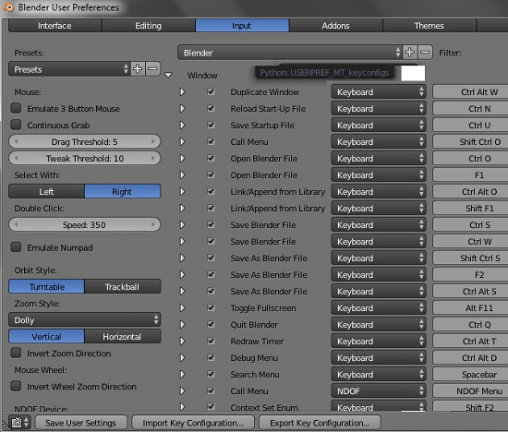508x432 pixels.
Task: Switch to the Editing tab
Action: tap(149, 26)
